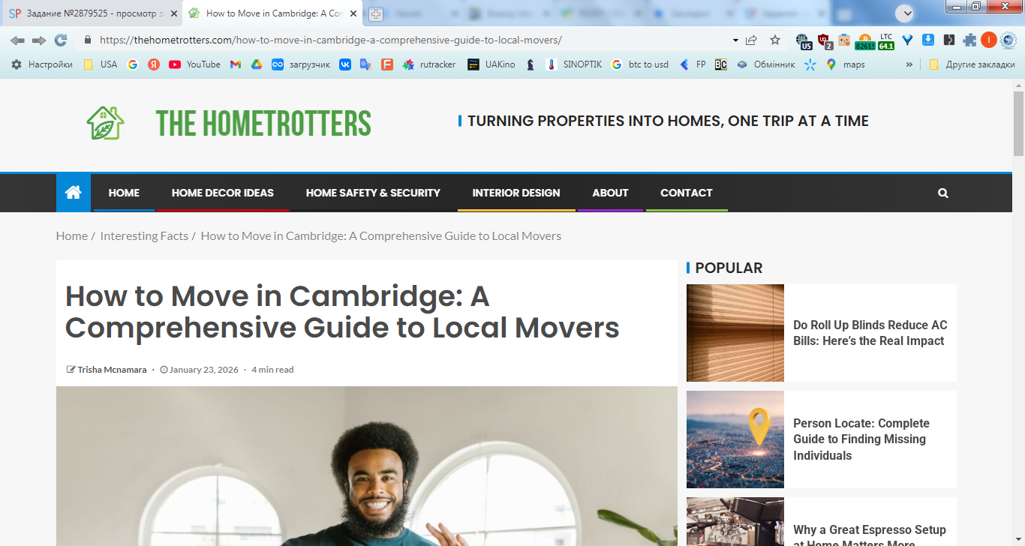Bookmark this page with the star icon

(x=775, y=40)
